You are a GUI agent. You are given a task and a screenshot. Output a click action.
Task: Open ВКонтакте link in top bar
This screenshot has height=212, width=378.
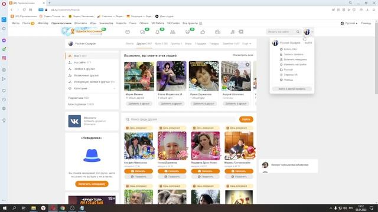pos(80,24)
